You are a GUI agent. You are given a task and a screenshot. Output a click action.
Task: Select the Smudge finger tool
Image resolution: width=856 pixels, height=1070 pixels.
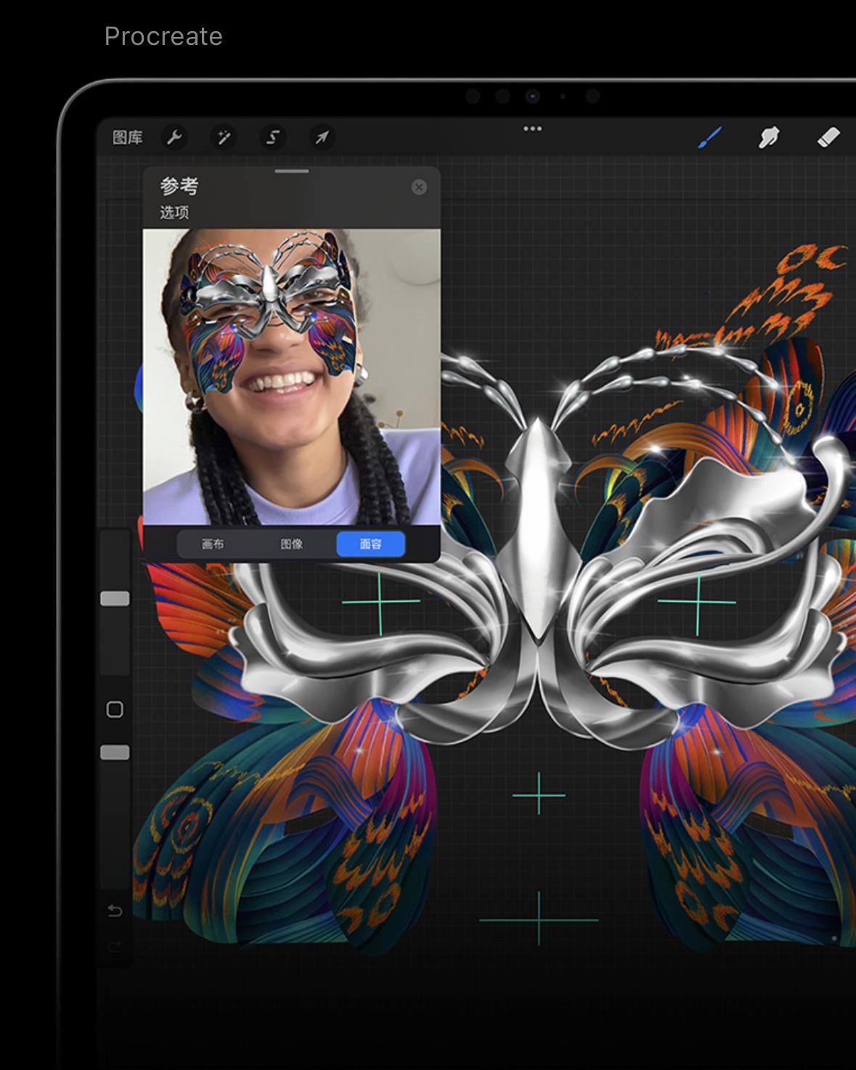coord(769,136)
